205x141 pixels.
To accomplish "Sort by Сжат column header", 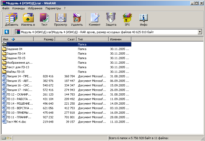I will (66, 39).
